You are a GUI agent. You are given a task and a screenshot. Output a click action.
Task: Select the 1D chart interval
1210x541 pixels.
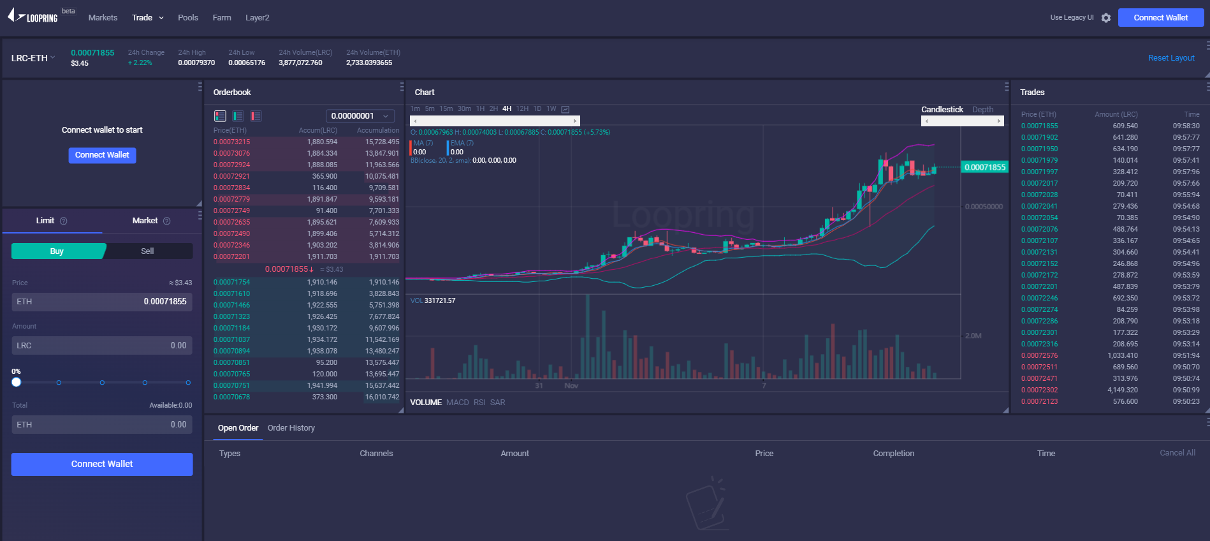click(537, 109)
